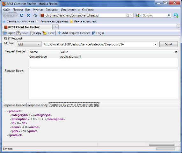
Task: Click the Firefox reload icon
Action: pos(22,15)
